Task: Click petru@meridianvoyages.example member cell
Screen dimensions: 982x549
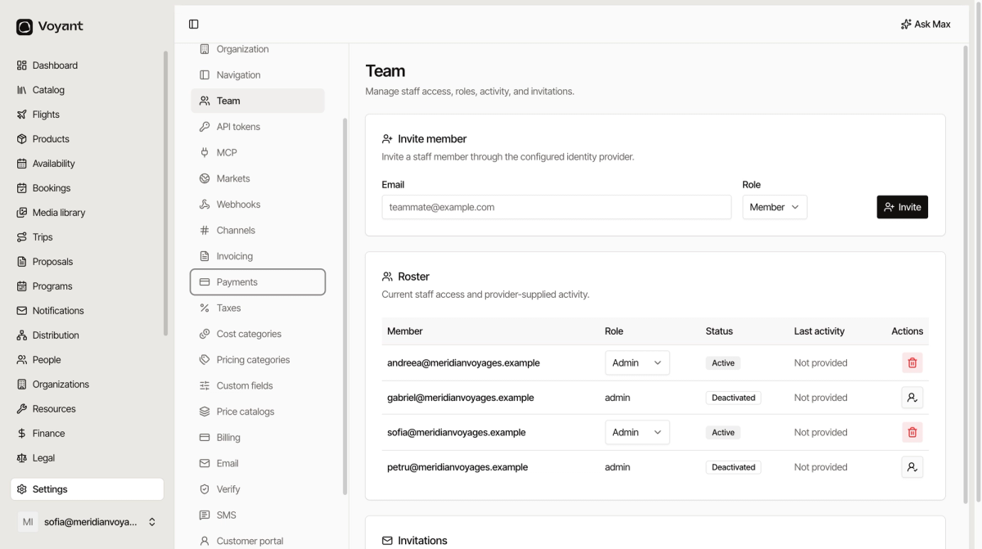Action: [457, 467]
